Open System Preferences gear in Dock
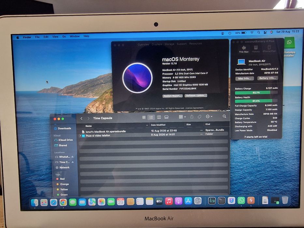Image resolution: width=304 pixels, height=228 pixels. pyautogui.click(x=198, y=201)
